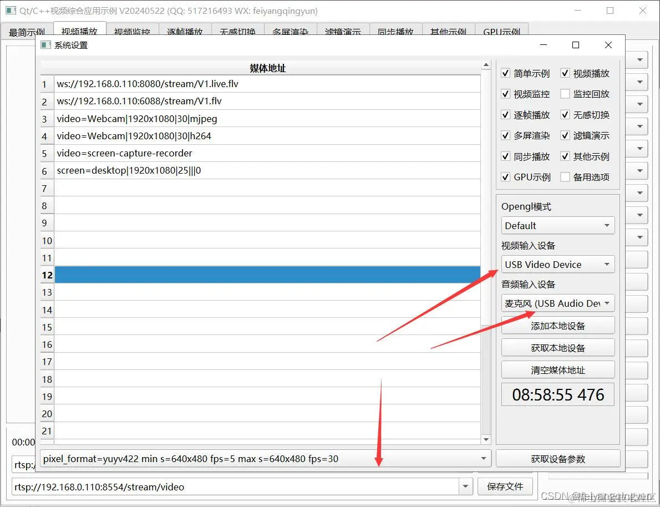The width and height of the screenshot is (660, 507).
Task: Click row header number 1
Action: pyautogui.click(x=47, y=84)
